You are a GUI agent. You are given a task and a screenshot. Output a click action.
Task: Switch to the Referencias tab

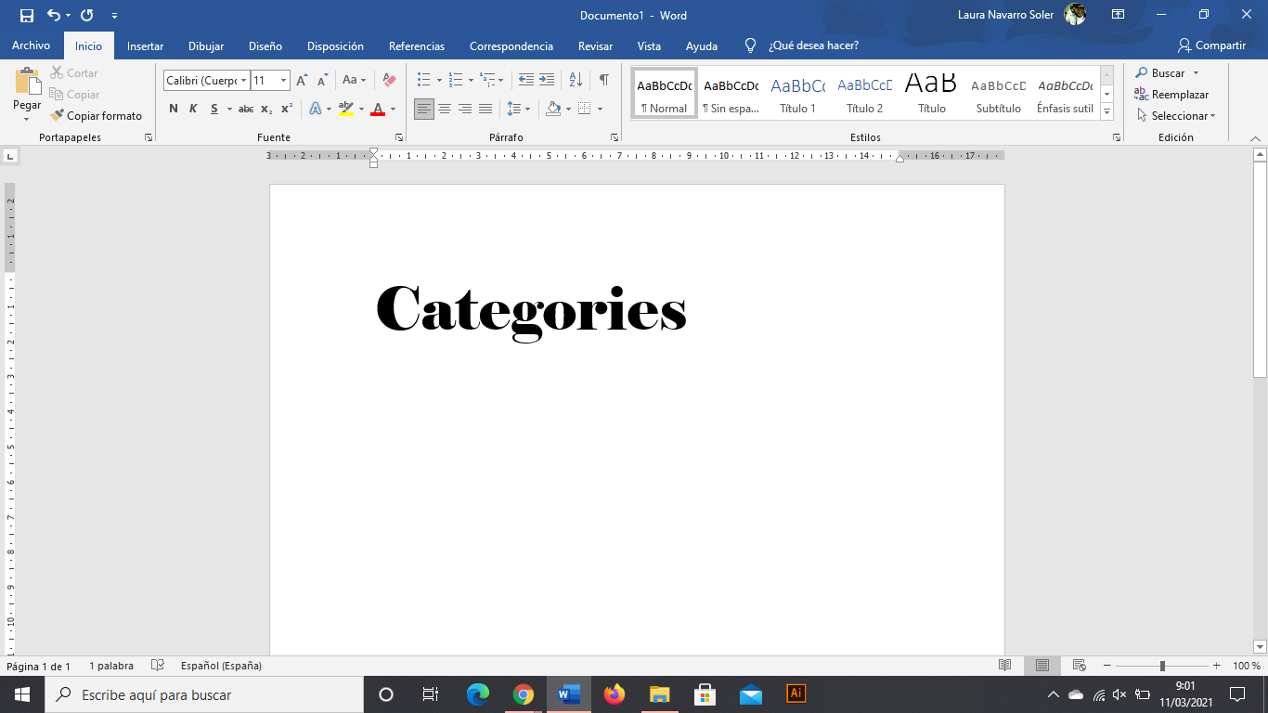(417, 45)
